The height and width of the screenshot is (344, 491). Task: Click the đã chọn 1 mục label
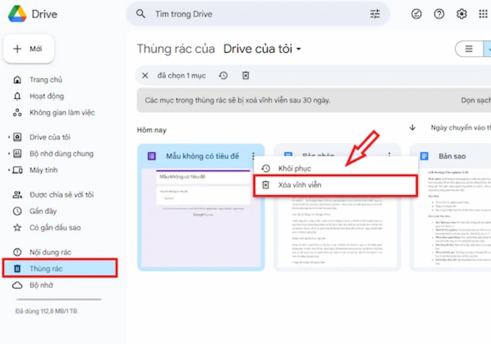181,76
